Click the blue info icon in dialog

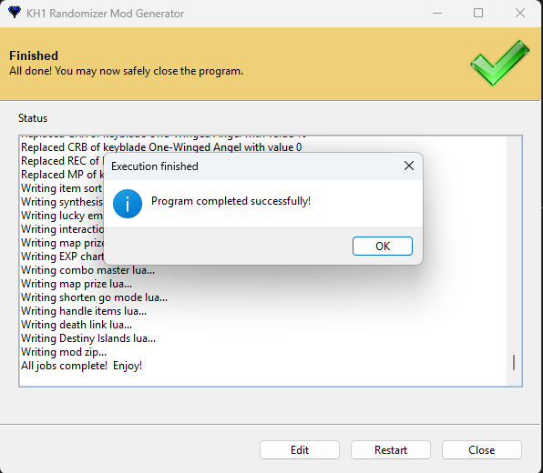[x=128, y=204]
